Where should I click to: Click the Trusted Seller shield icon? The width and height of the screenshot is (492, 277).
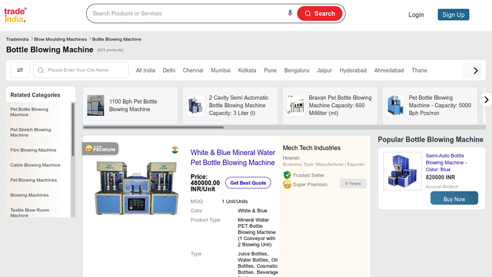pos(287,175)
